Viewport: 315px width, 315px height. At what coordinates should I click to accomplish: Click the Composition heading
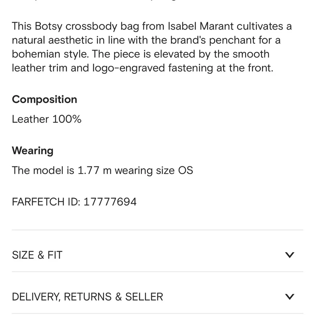[44, 100]
